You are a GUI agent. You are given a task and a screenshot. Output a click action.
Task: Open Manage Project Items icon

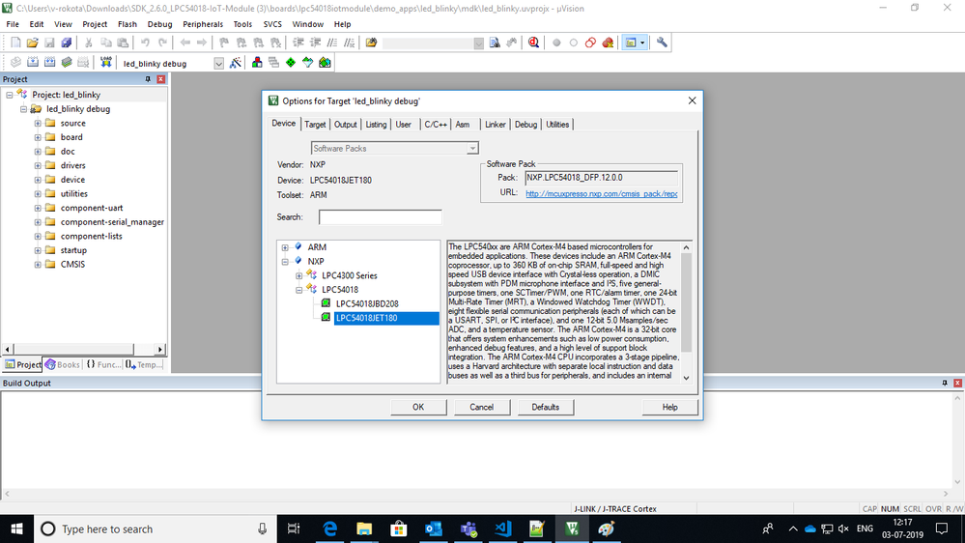click(257, 63)
